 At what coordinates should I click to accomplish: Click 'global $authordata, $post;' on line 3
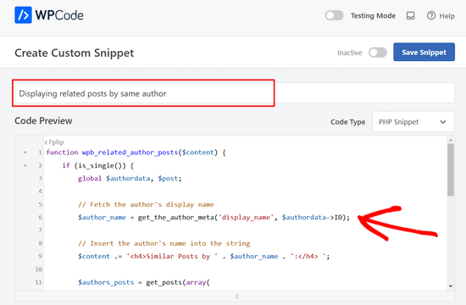pos(130,179)
